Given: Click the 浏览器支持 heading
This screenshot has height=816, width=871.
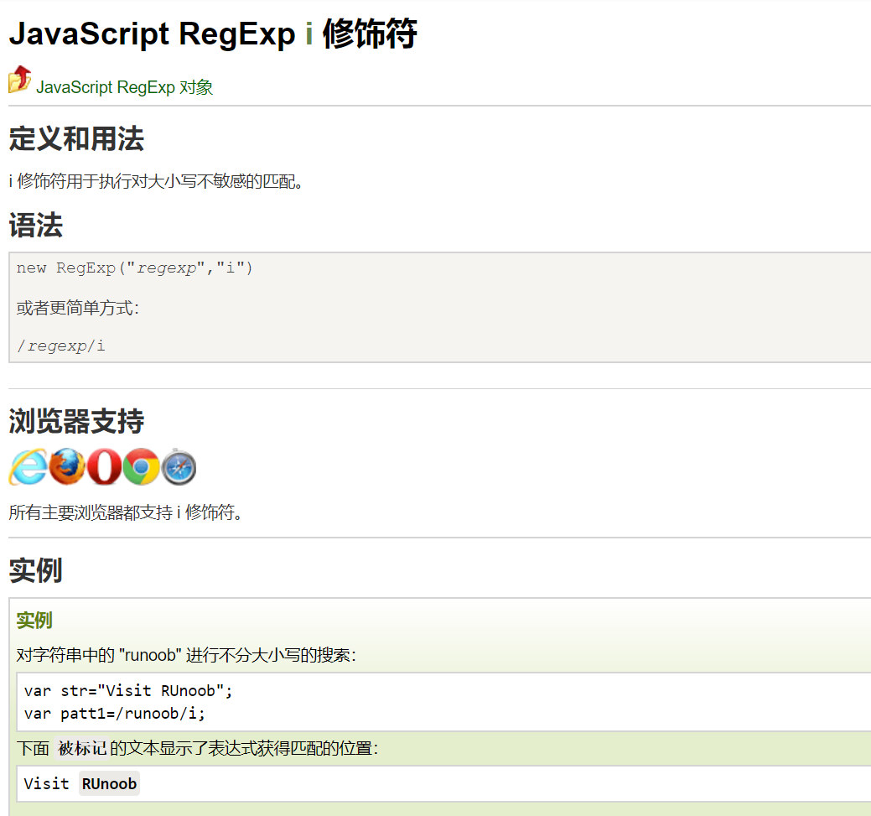Looking at the screenshot, I should 76,421.
